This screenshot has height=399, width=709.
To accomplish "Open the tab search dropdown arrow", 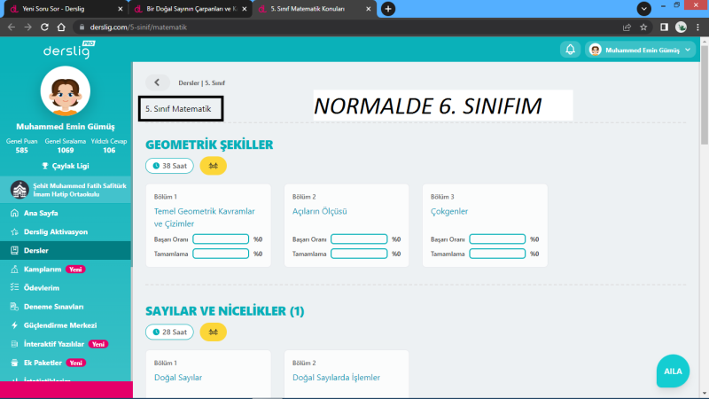I will pos(644,9).
